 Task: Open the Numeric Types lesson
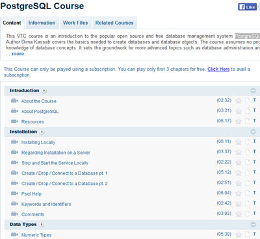pyautogui.click(x=36, y=235)
